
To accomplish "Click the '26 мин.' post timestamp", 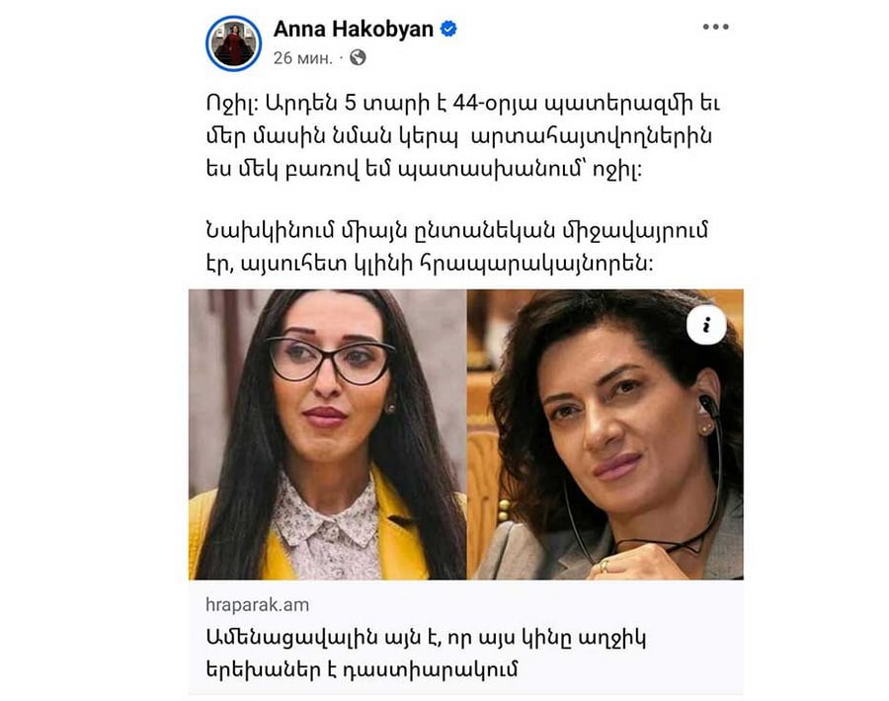I will pos(303,58).
